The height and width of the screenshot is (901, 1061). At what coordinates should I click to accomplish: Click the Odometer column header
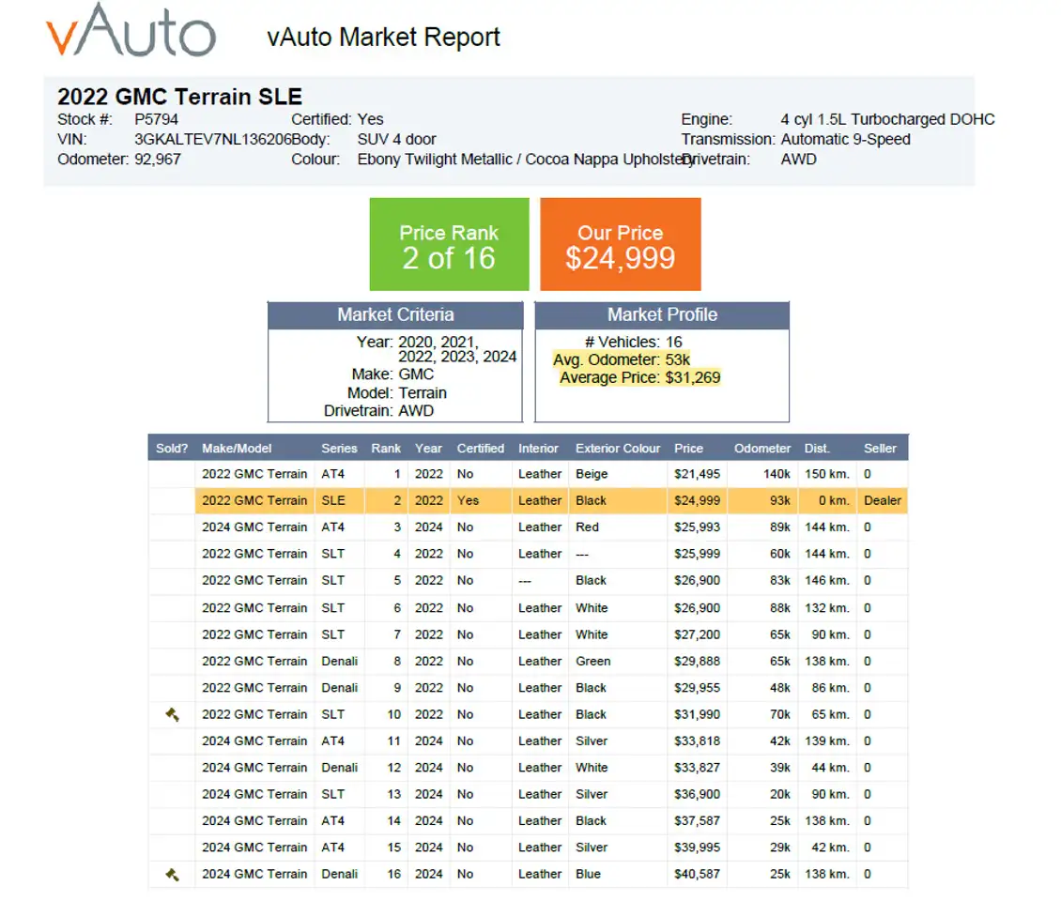[761, 449]
